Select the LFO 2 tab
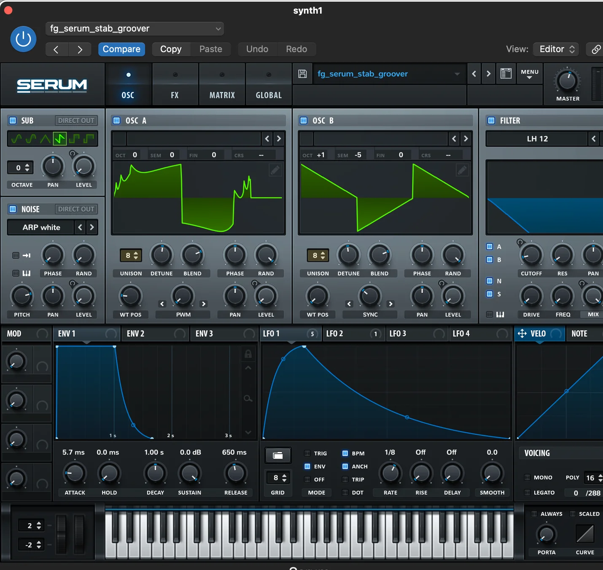 click(353, 334)
